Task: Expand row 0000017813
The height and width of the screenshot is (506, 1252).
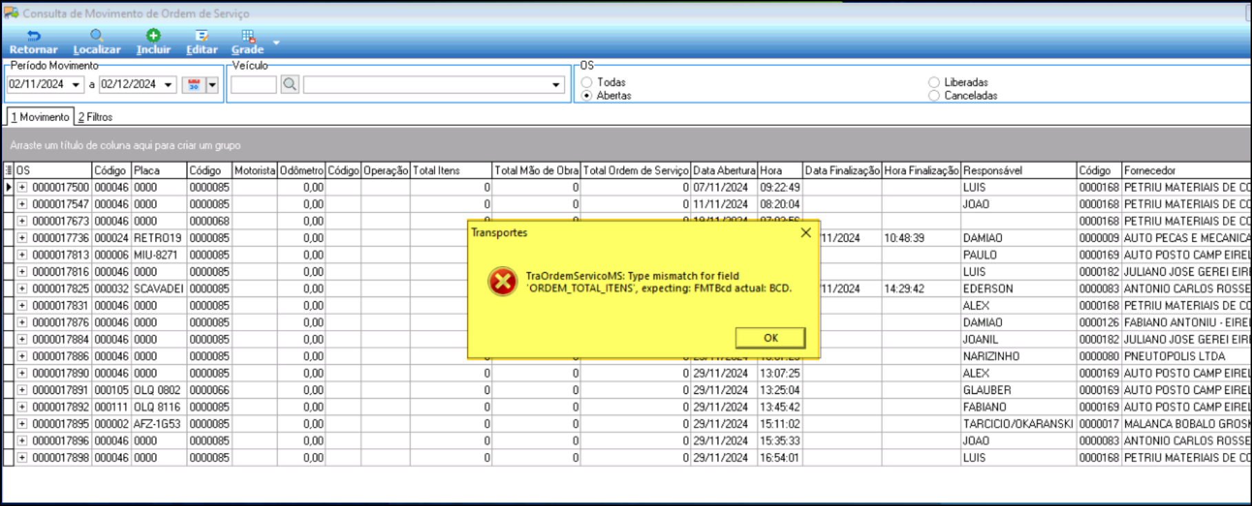Action: [22, 254]
